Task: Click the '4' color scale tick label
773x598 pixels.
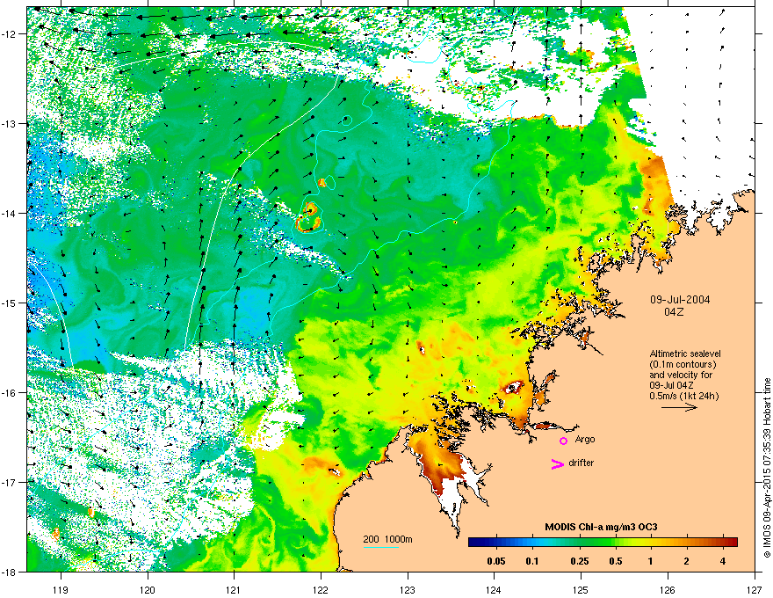Action: coord(723,561)
